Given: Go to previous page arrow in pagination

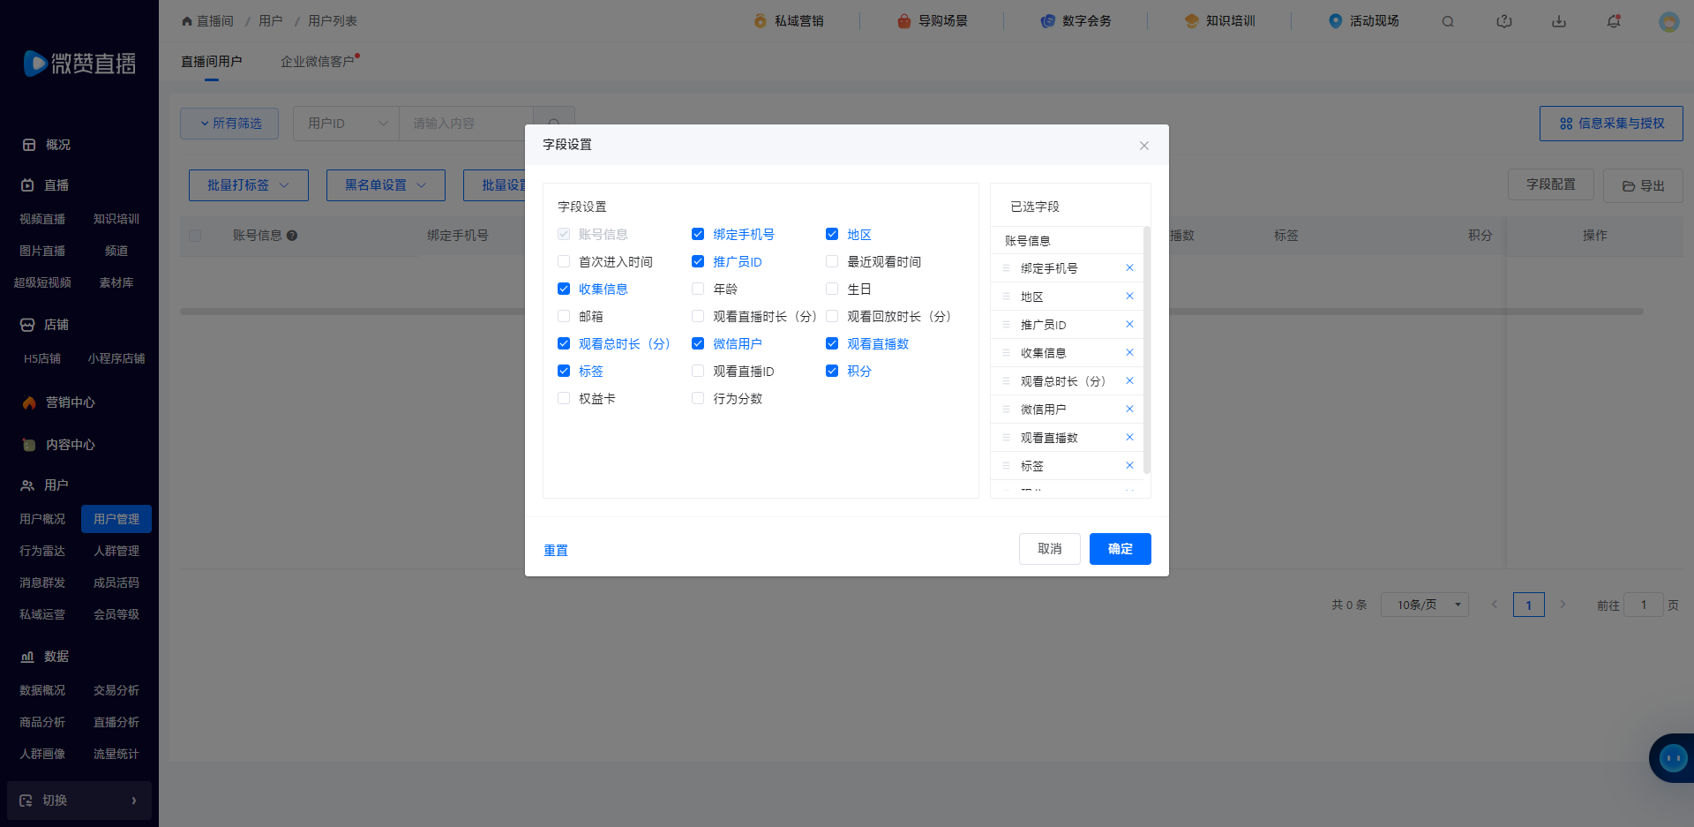Looking at the screenshot, I should point(1494,605).
